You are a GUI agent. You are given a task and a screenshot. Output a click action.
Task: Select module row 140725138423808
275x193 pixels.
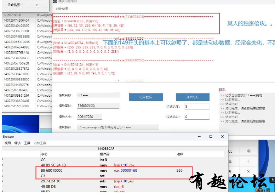click(x=27, y=74)
